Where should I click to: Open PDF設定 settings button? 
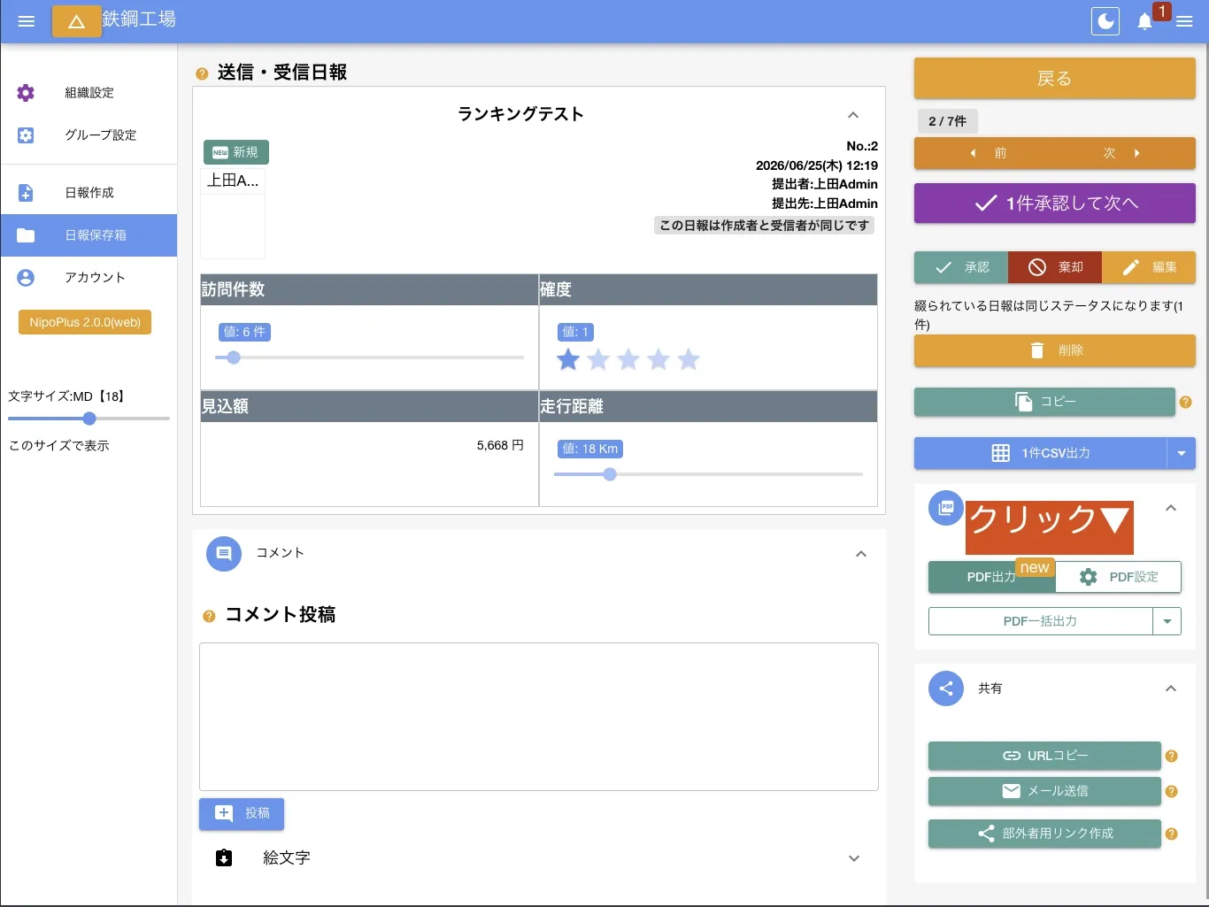click(x=1119, y=577)
